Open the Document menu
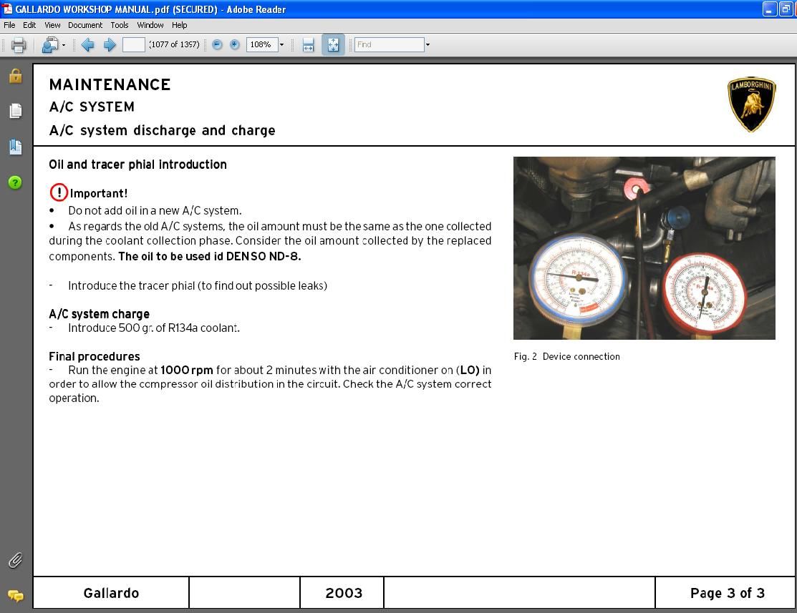 [84, 25]
